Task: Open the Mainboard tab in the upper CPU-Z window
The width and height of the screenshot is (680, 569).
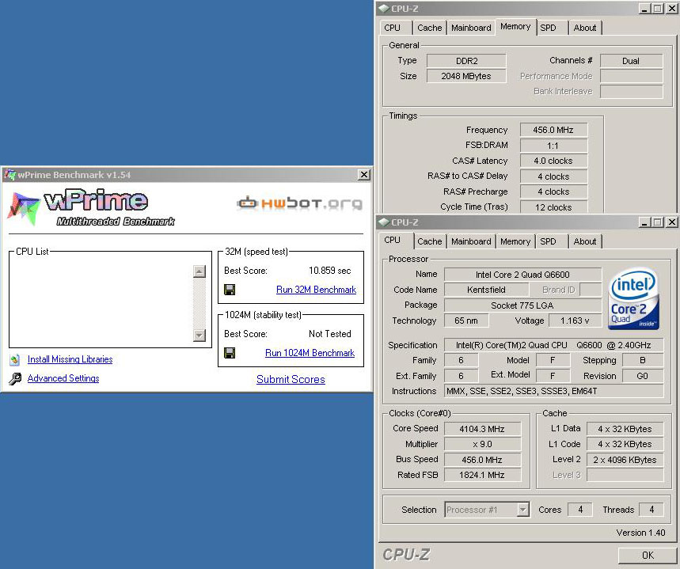Action: (471, 28)
